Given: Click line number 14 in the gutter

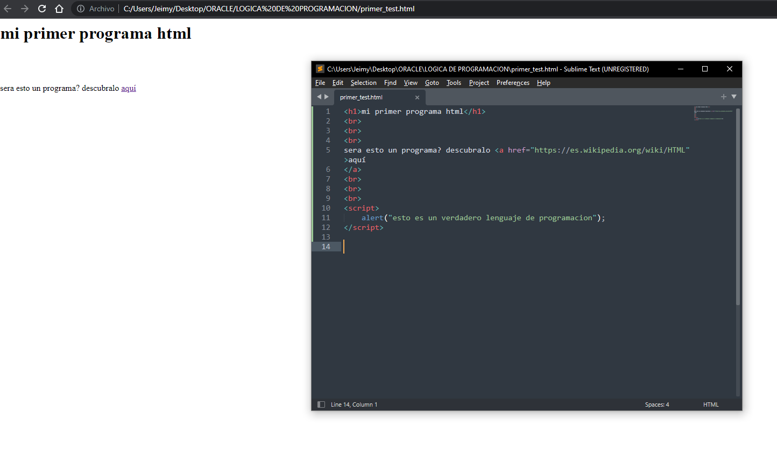Looking at the screenshot, I should point(326,247).
